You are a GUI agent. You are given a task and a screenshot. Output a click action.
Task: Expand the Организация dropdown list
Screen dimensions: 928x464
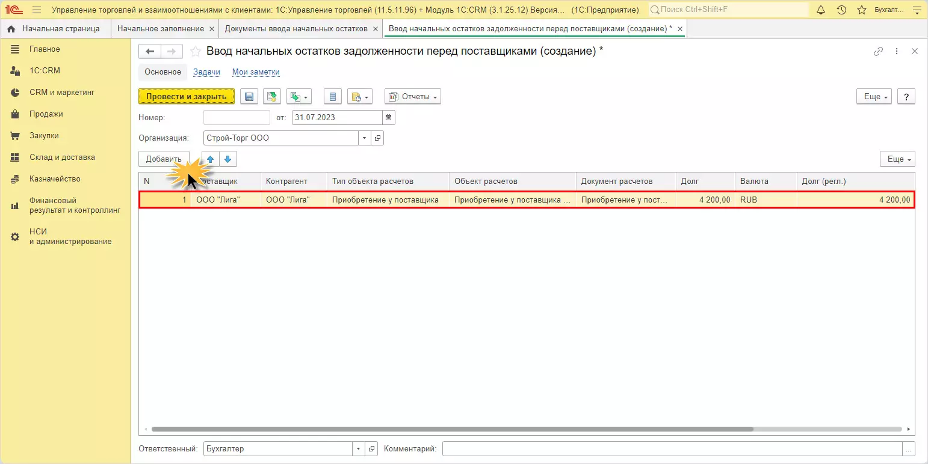[365, 138]
